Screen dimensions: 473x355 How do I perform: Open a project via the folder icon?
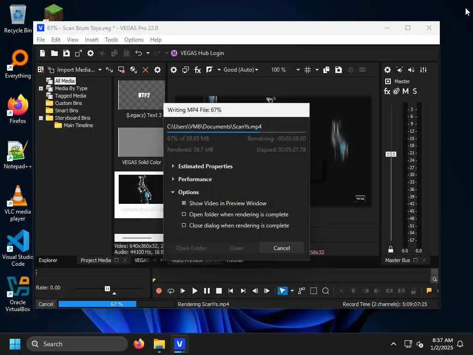click(55, 53)
